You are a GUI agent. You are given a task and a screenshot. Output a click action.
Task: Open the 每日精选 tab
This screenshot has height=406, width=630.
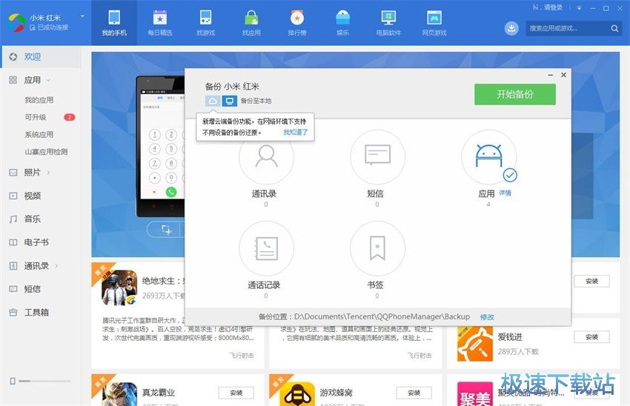click(160, 22)
